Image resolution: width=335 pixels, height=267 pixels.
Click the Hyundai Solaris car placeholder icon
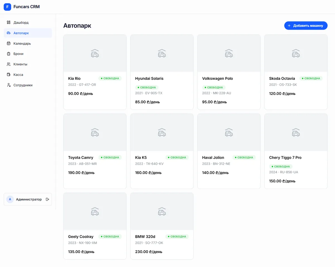pos(162,53)
